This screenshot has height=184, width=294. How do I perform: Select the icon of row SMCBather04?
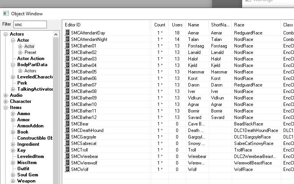coord(67,65)
